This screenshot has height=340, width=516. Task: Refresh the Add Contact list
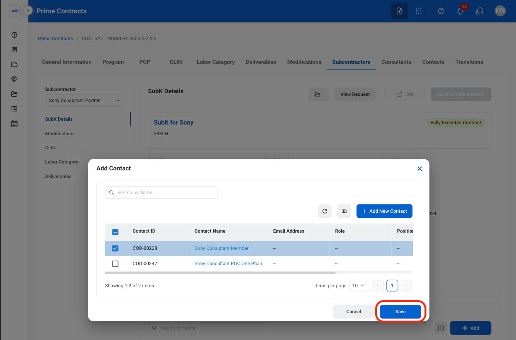325,211
